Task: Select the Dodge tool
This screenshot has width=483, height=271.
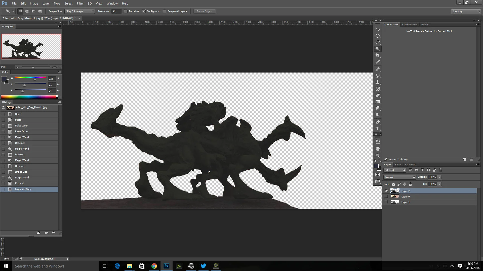Action: click(378, 115)
